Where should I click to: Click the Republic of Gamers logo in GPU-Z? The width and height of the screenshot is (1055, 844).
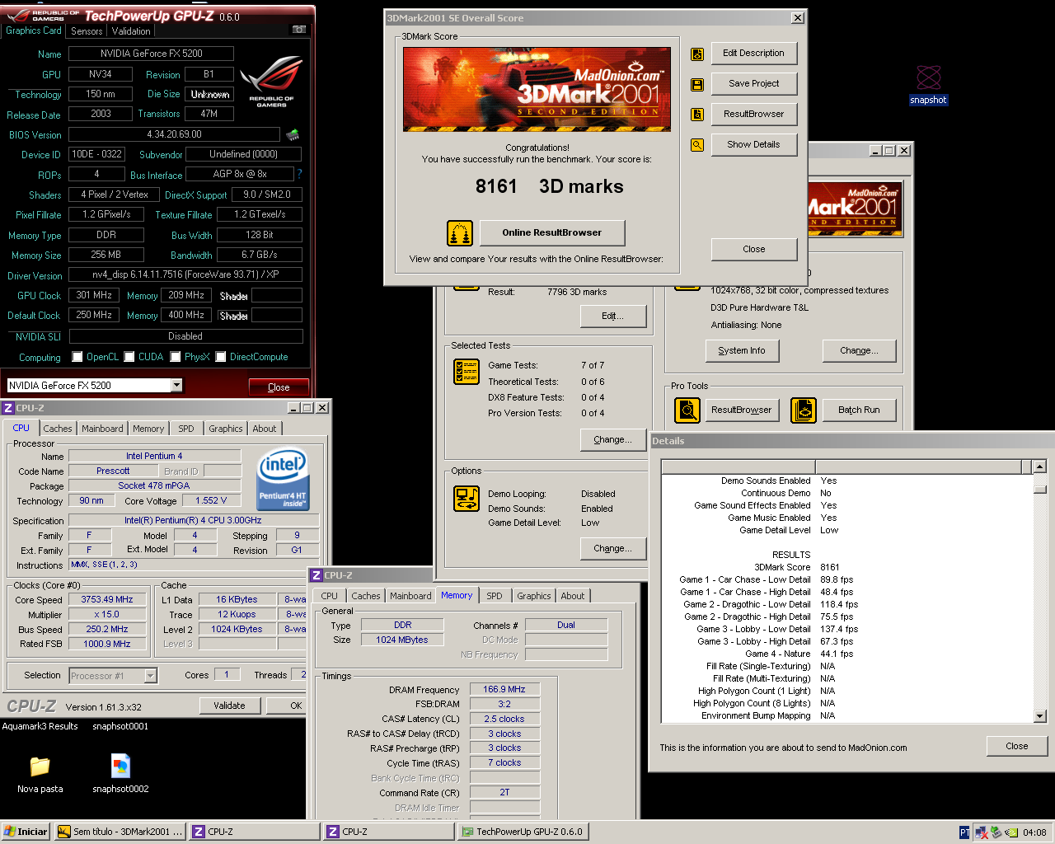point(271,82)
